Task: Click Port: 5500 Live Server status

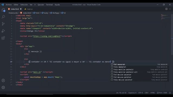Action: coord(162,93)
